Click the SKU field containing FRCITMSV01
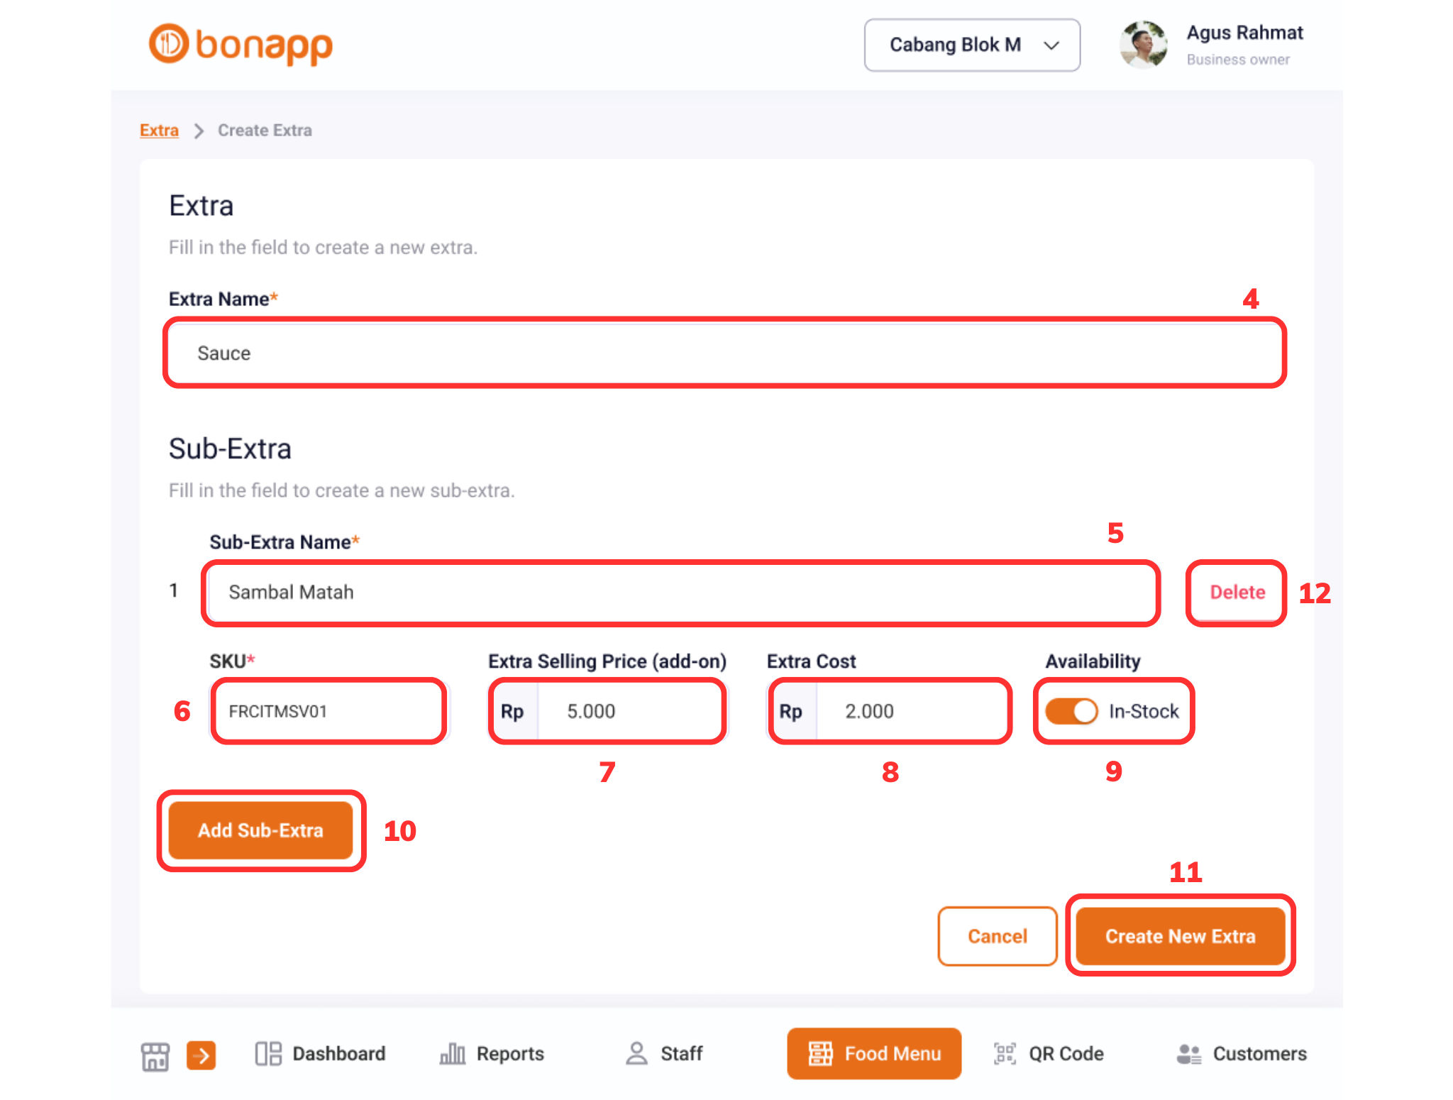This screenshot has width=1453, height=1100. click(x=328, y=710)
